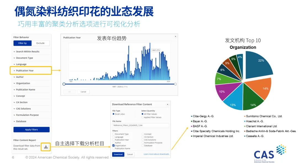Click the CAS logo
298x168 pixels.
pos(270,154)
